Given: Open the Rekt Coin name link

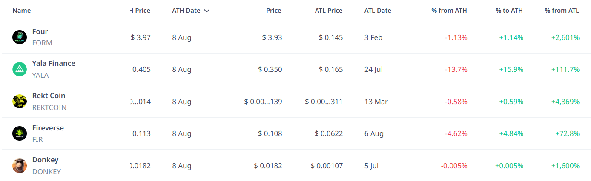Looking at the screenshot, I should point(49,96).
